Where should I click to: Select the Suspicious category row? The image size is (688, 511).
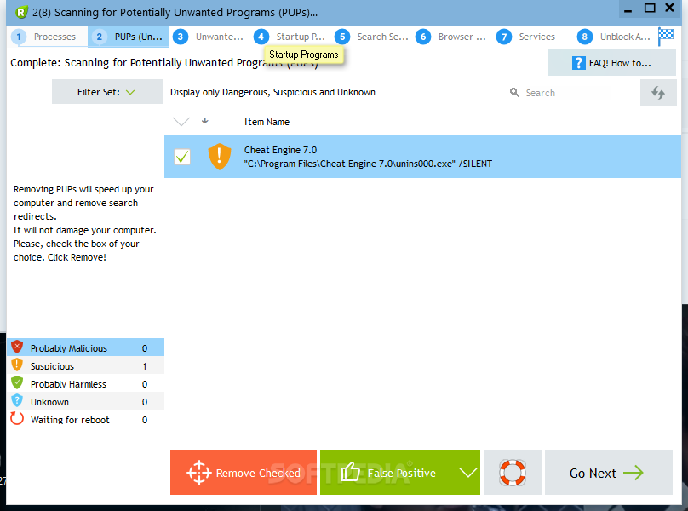pos(85,365)
